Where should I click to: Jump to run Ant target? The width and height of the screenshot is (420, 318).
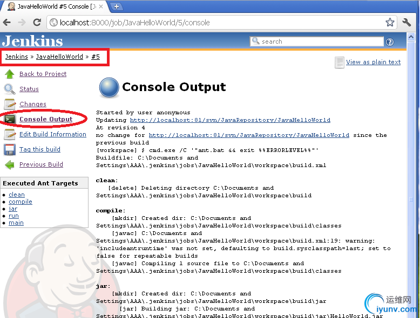(x=13, y=216)
